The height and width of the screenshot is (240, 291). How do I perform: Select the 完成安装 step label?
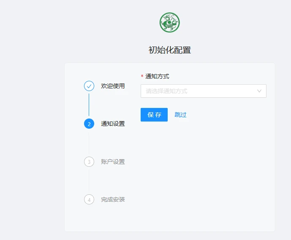click(113, 199)
